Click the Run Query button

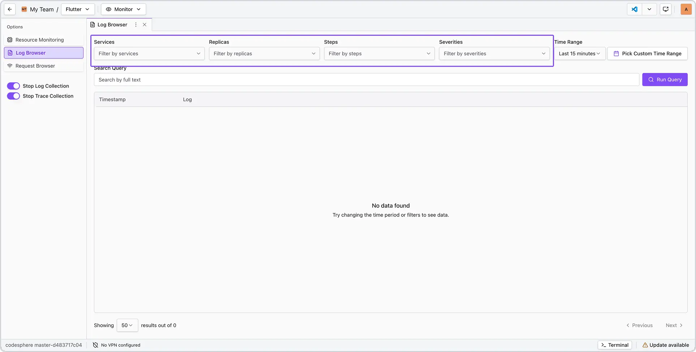(665, 80)
